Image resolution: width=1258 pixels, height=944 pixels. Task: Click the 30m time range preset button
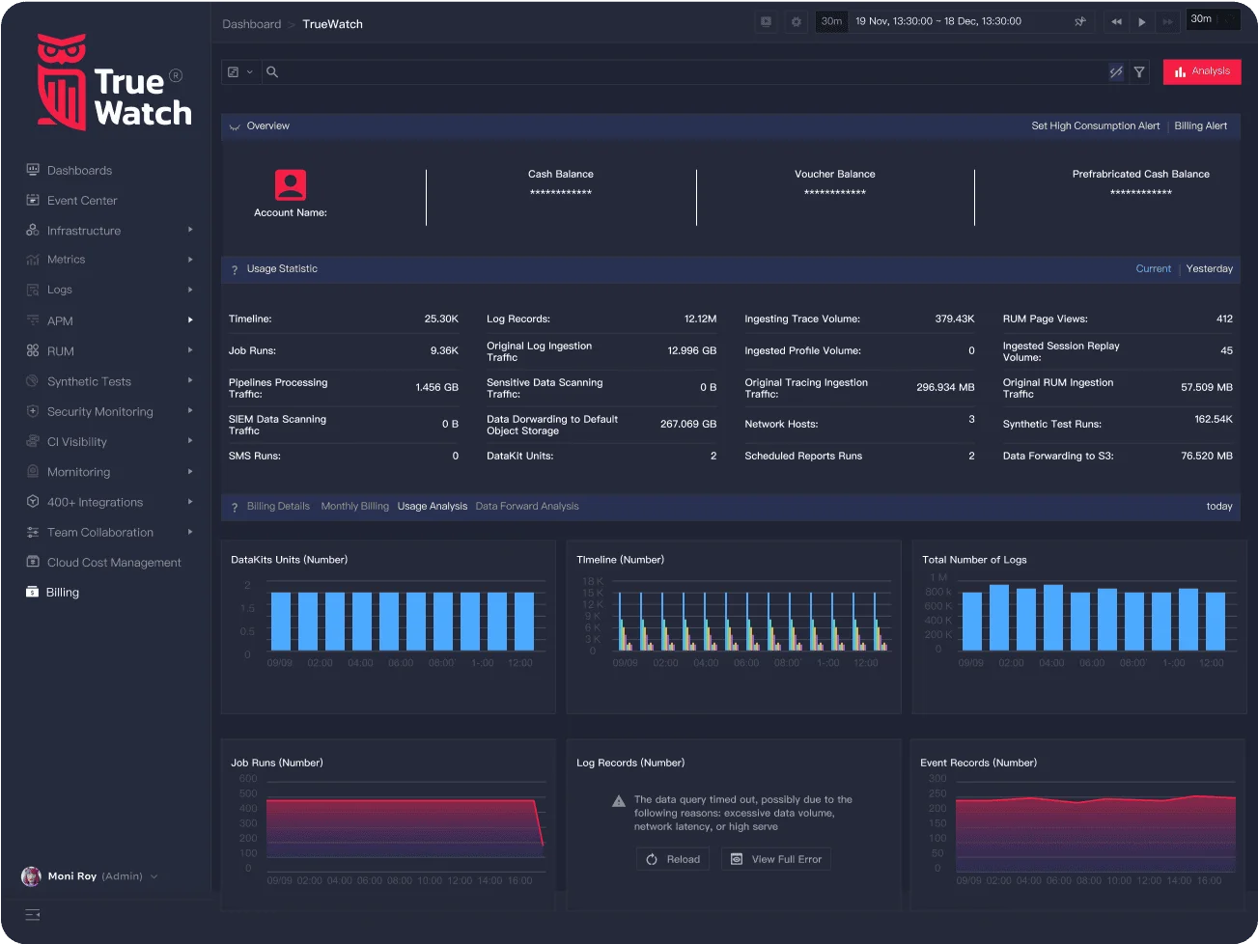coord(831,21)
